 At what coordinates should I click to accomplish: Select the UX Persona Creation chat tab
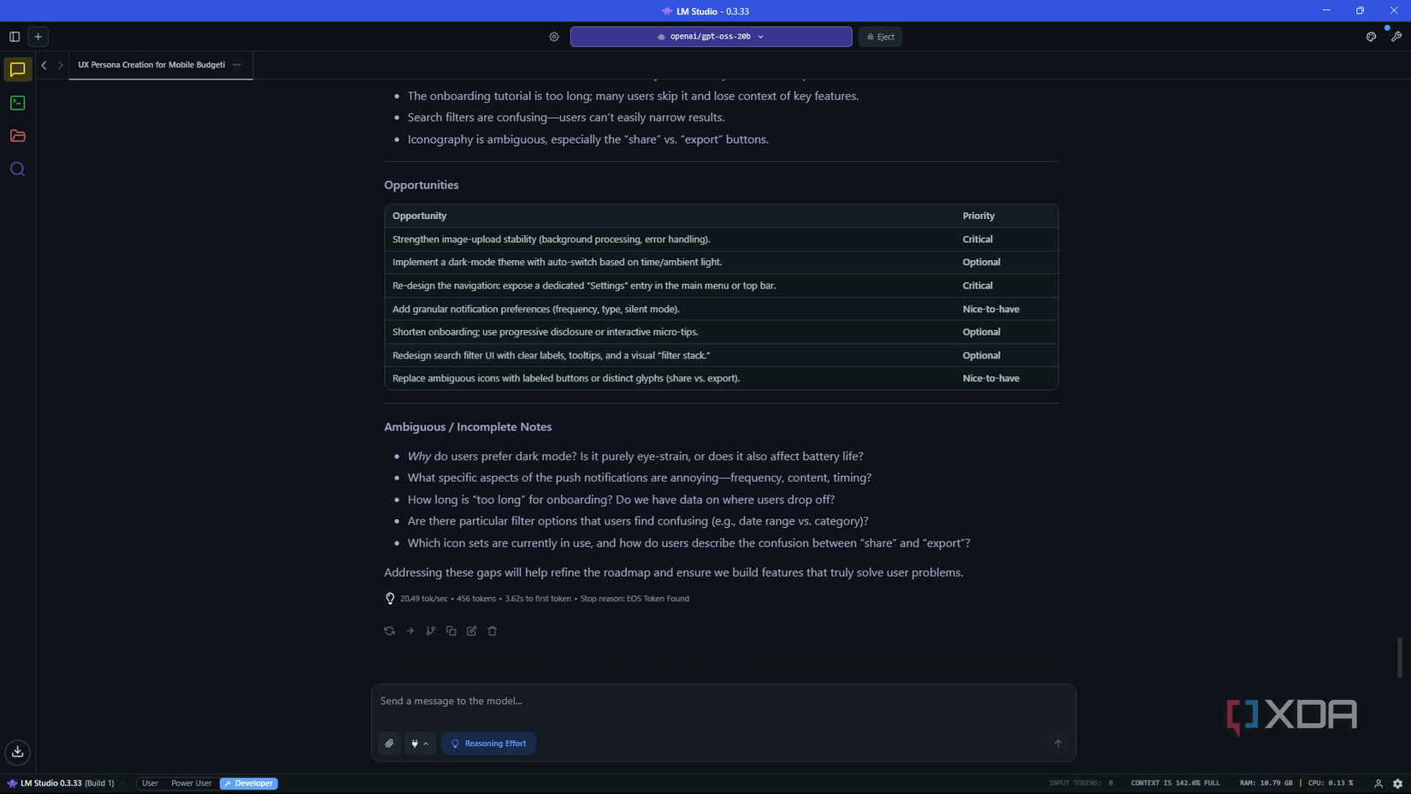151,65
